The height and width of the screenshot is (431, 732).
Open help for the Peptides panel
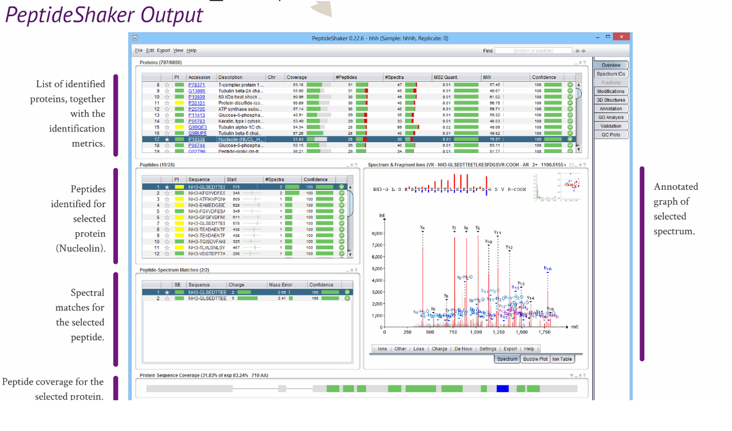[x=356, y=165]
